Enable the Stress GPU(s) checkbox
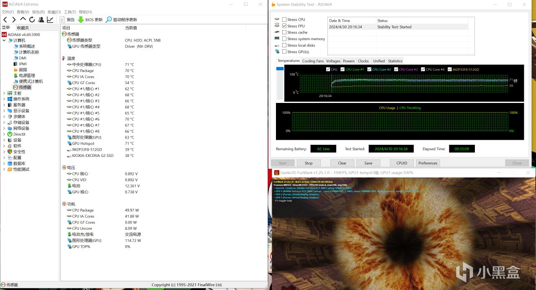The height and width of the screenshot is (290, 536). [x=284, y=52]
